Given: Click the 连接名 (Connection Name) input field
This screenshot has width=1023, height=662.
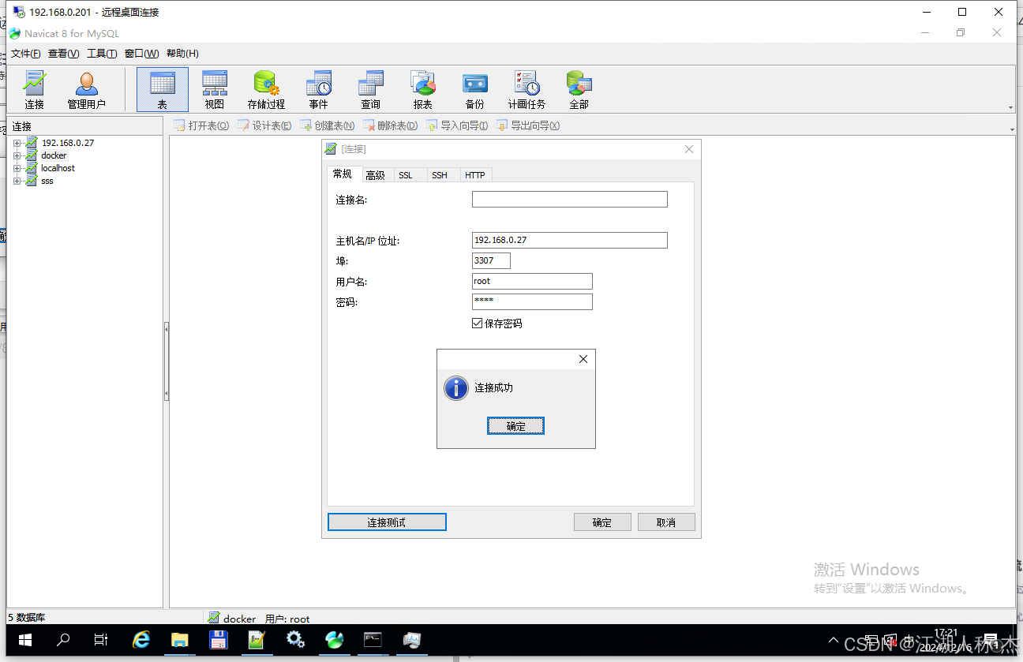Looking at the screenshot, I should point(570,200).
